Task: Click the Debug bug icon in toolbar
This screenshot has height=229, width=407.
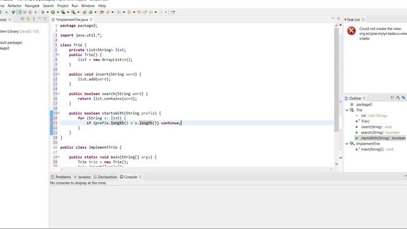Action: point(43,12)
